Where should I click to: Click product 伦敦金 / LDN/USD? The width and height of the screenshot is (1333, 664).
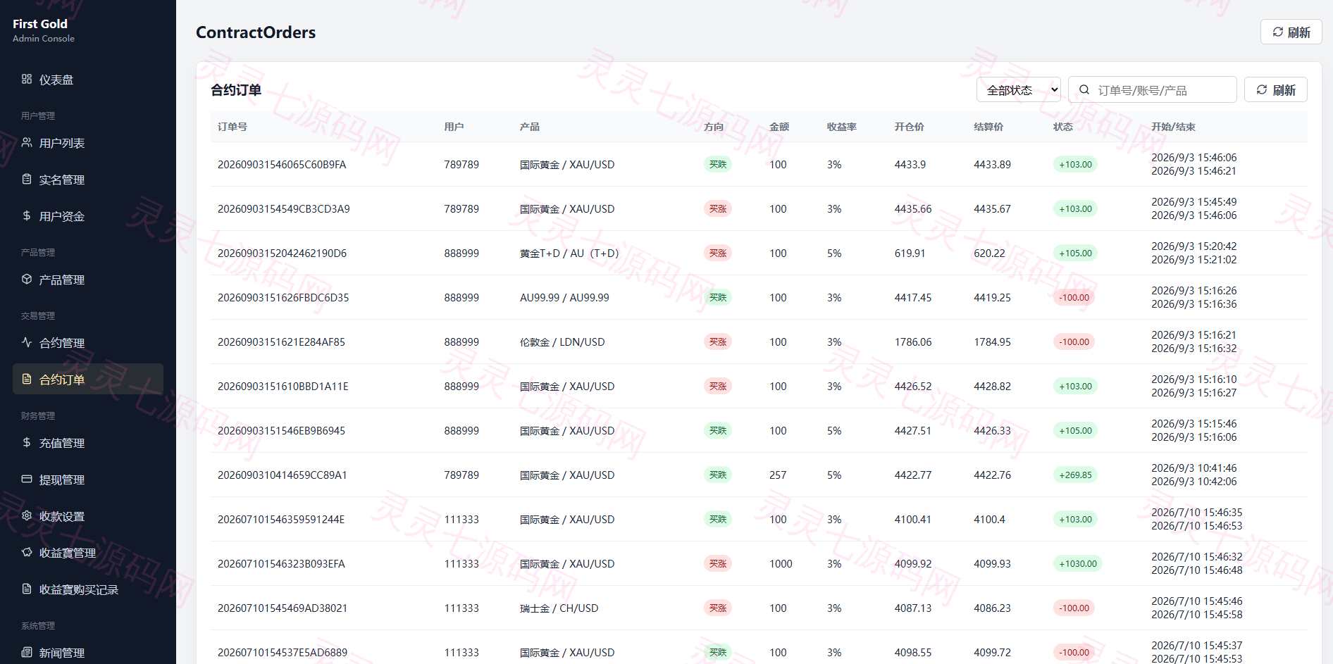(562, 342)
